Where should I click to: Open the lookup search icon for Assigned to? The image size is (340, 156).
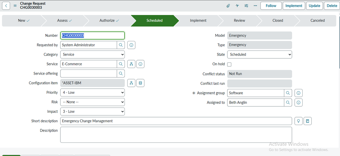point(288,102)
